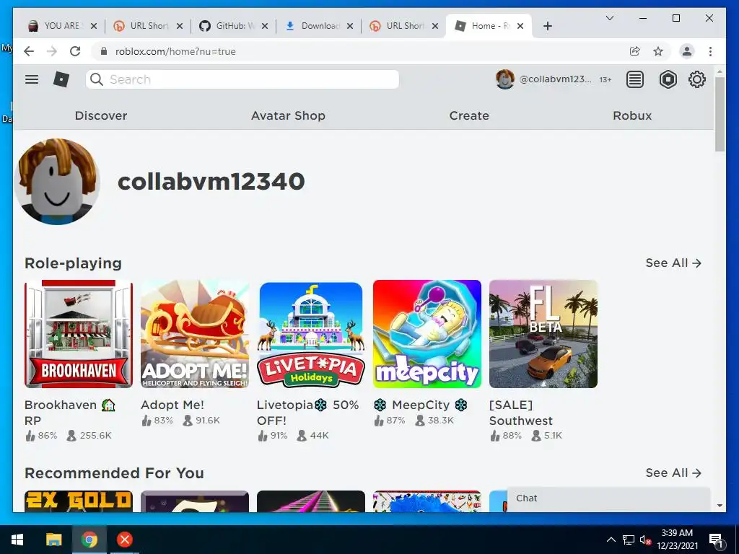Image resolution: width=739 pixels, height=554 pixels.
Task: Open the Avatar Shop
Action: [288, 115]
